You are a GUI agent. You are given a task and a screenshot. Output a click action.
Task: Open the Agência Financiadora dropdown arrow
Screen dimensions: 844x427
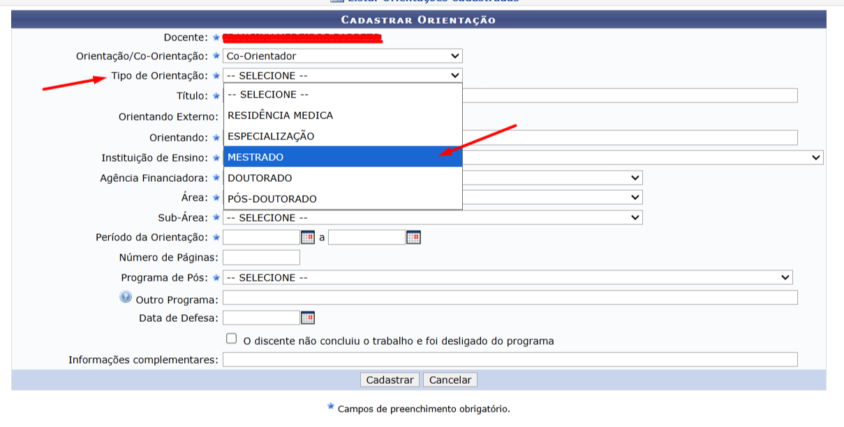pos(635,178)
